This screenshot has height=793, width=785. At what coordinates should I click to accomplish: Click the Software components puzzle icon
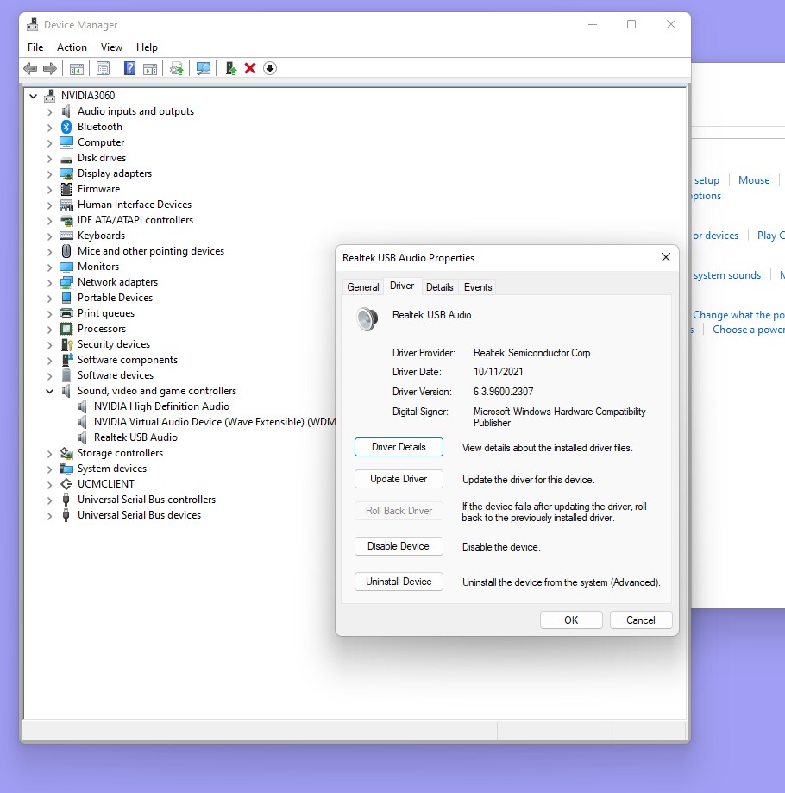click(x=66, y=360)
